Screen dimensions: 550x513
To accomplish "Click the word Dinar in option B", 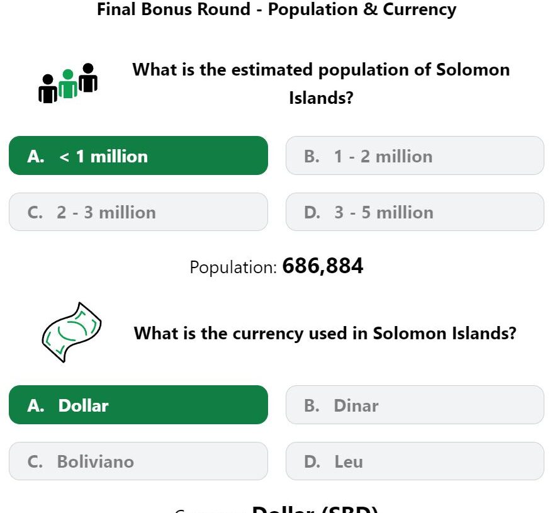I will click(x=356, y=405).
